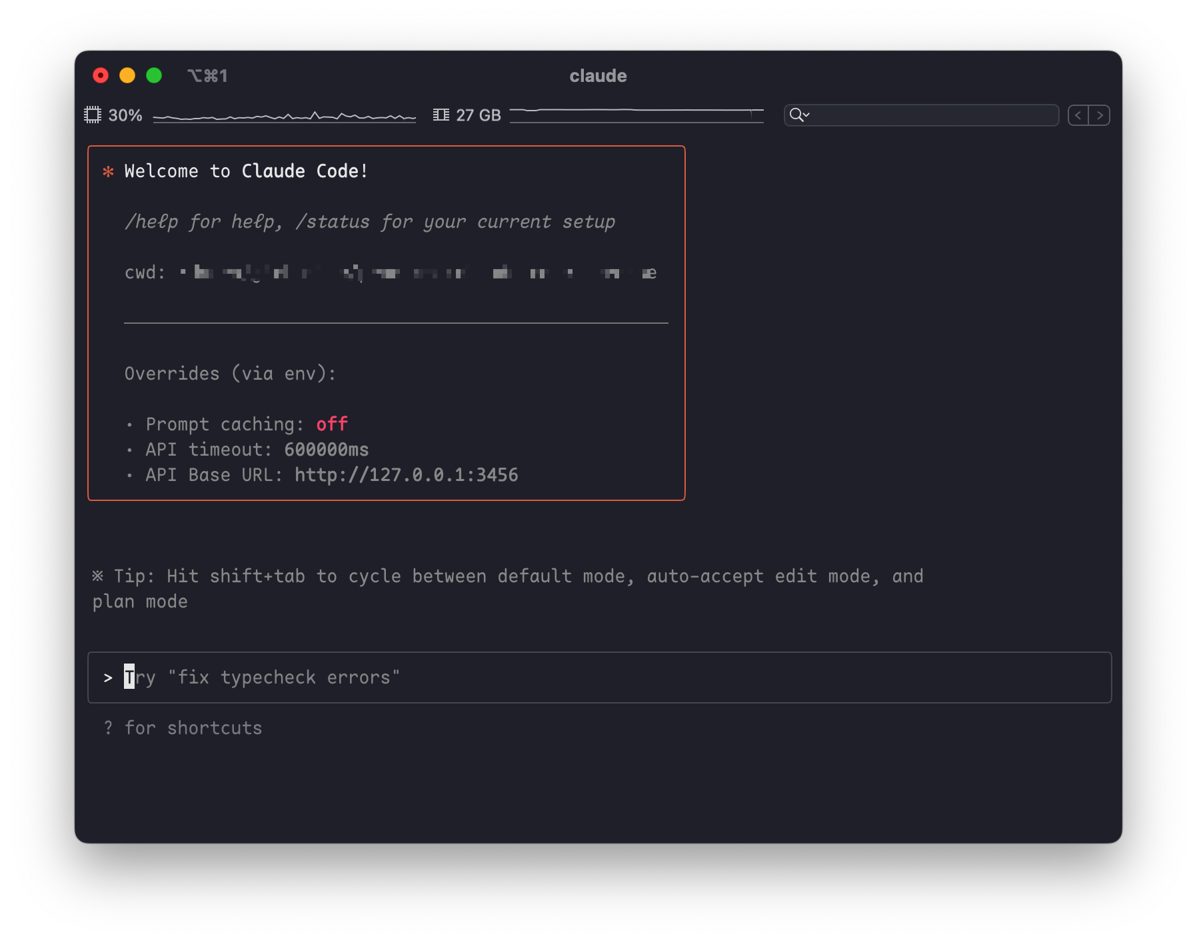Click the off value for Prompt caching
The width and height of the screenshot is (1197, 942).
[x=331, y=424]
